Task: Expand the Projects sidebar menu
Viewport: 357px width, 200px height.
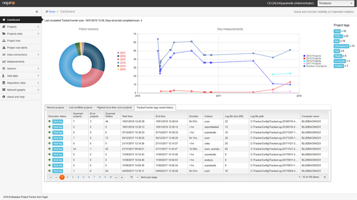Action: click(38, 27)
